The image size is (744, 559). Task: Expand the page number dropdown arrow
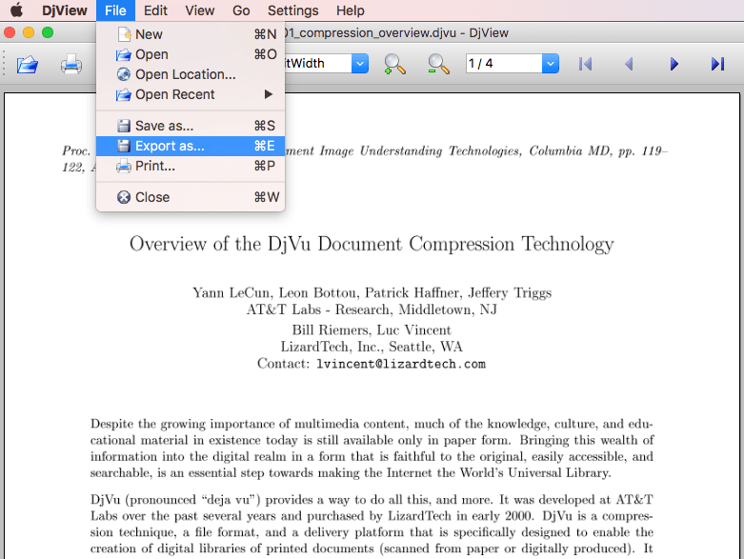pos(551,64)
